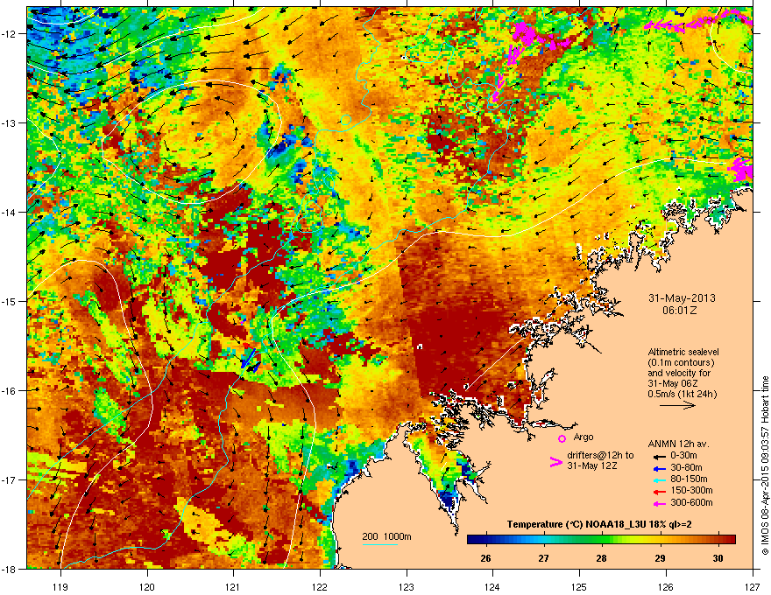Click the '06:01Z' time text
Image resolution: width=771 pixels, height=595 pixels.
(x=680, y=311)
